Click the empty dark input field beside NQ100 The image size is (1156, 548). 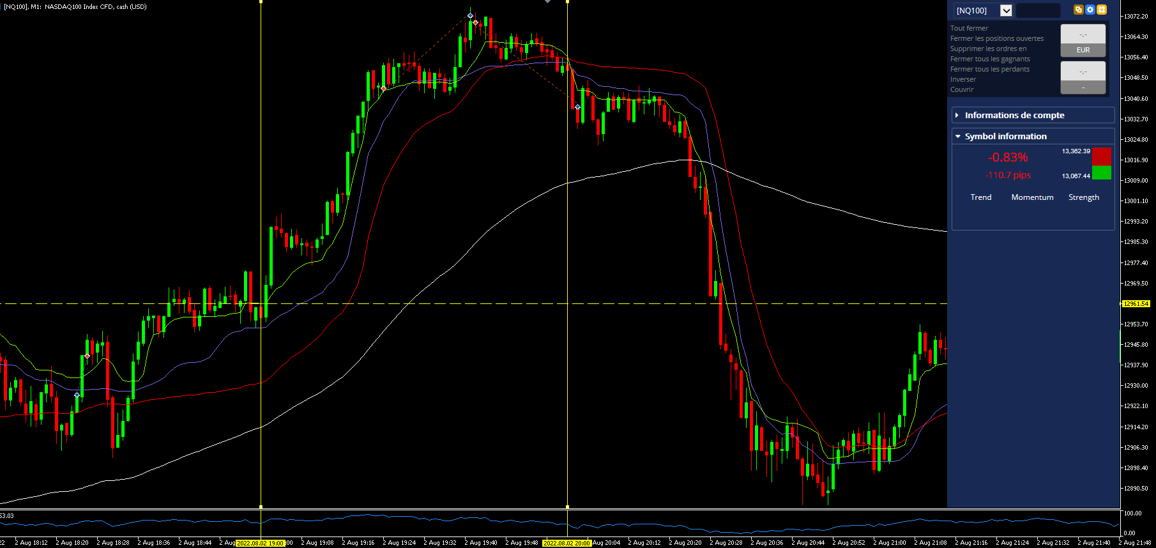(1038, 10)
